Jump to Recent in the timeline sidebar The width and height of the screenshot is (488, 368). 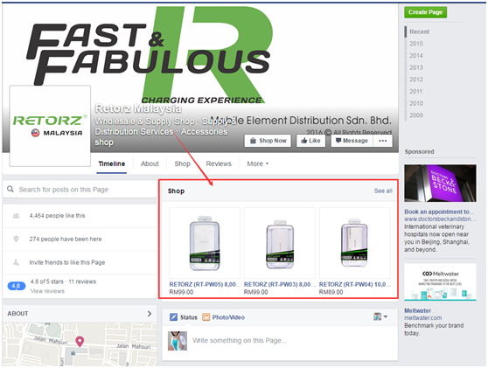[x=419, y=31]
